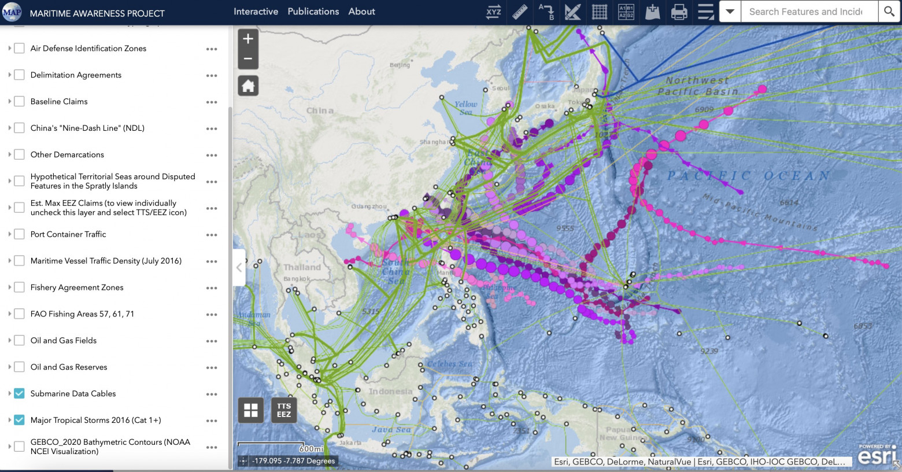Expand the Air Defense Identification Zones layer

tap(10, 49)
